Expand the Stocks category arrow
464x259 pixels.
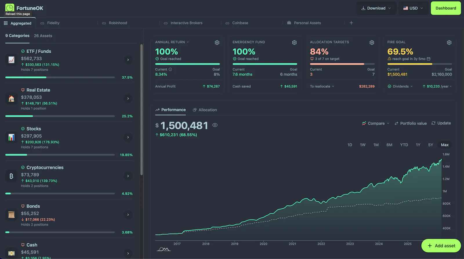click(x=128, y=137)
